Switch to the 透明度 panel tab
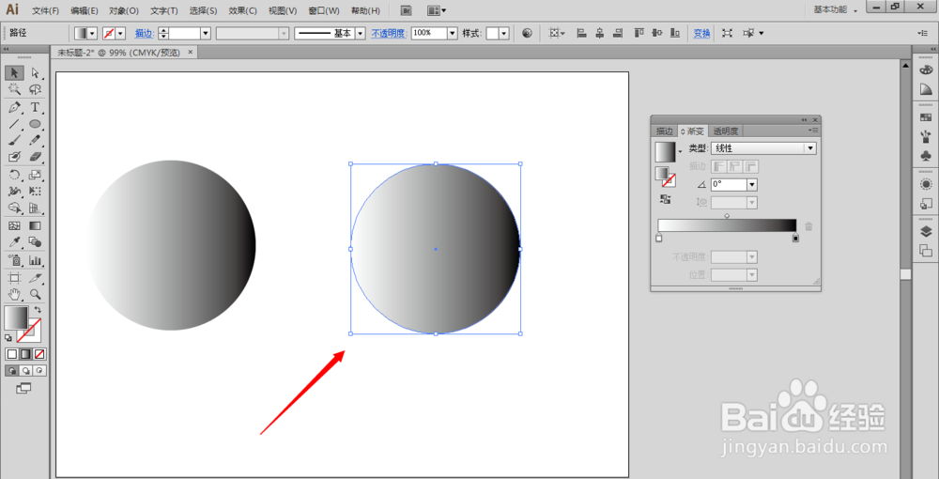Screen dimensions: 939x479 (x=725, y=131)
